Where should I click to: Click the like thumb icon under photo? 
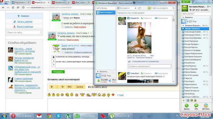129,61
